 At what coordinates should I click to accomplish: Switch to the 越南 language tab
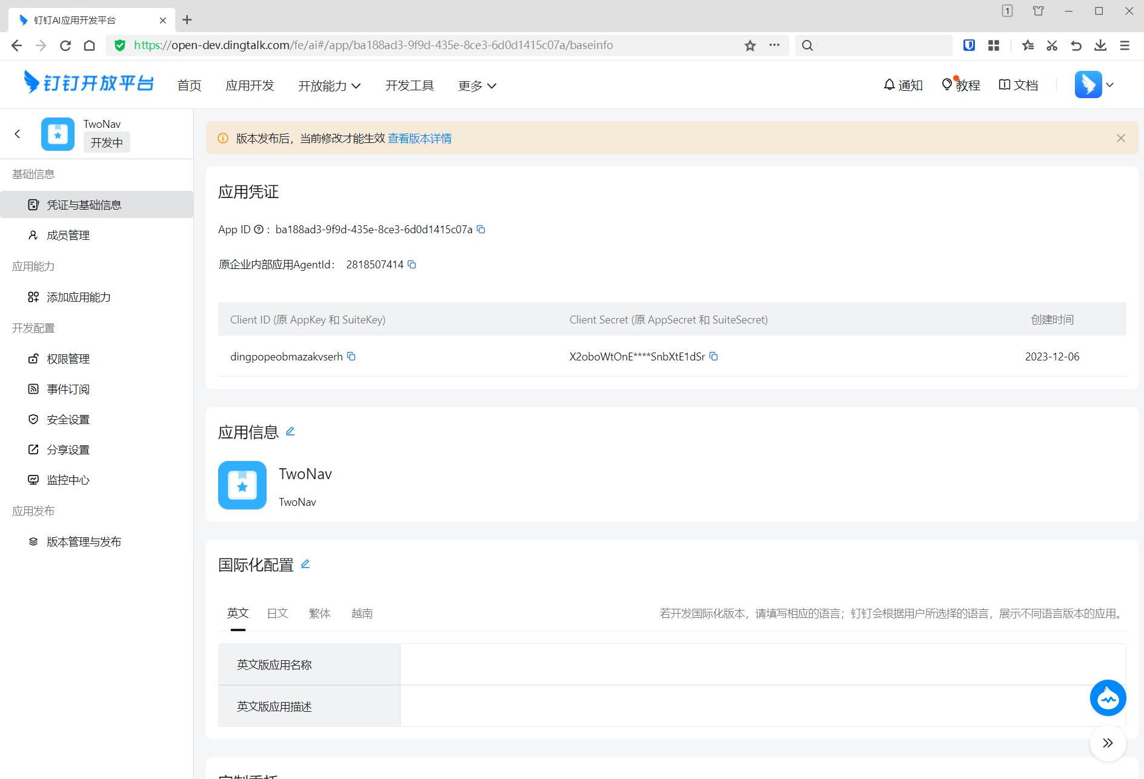pyautogui.click(x=362, y=614)
